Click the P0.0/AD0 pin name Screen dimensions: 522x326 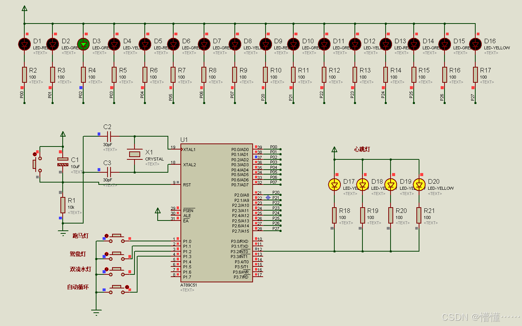pyautogui.click(x=240, y=150)
